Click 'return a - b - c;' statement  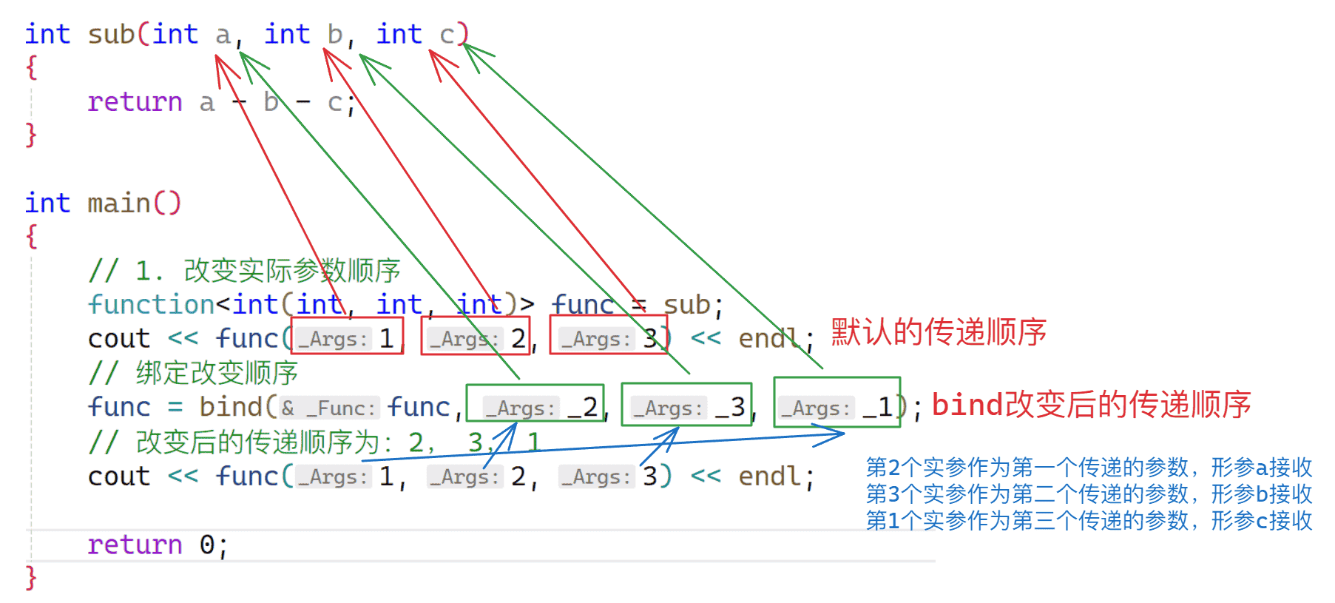(x=222, y=102)
